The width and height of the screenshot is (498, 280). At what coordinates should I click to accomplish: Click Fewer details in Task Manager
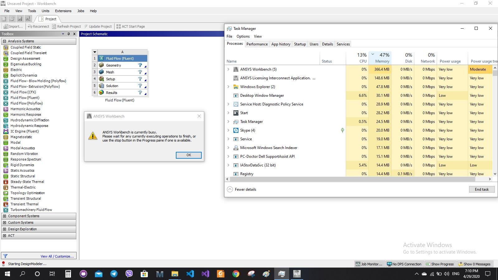[x=242, y=189]
